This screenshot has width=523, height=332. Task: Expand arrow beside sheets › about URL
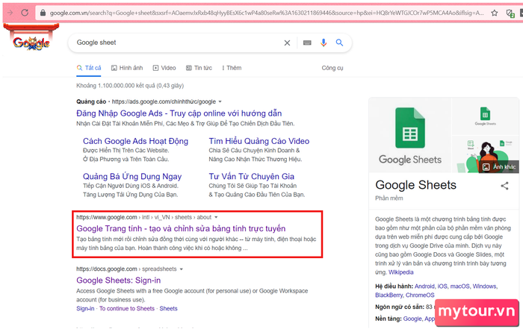[216, 217]
